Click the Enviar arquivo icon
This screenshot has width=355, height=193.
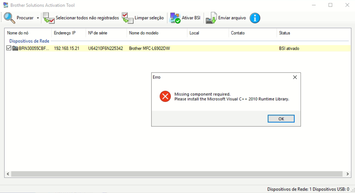tap(211, 18)
